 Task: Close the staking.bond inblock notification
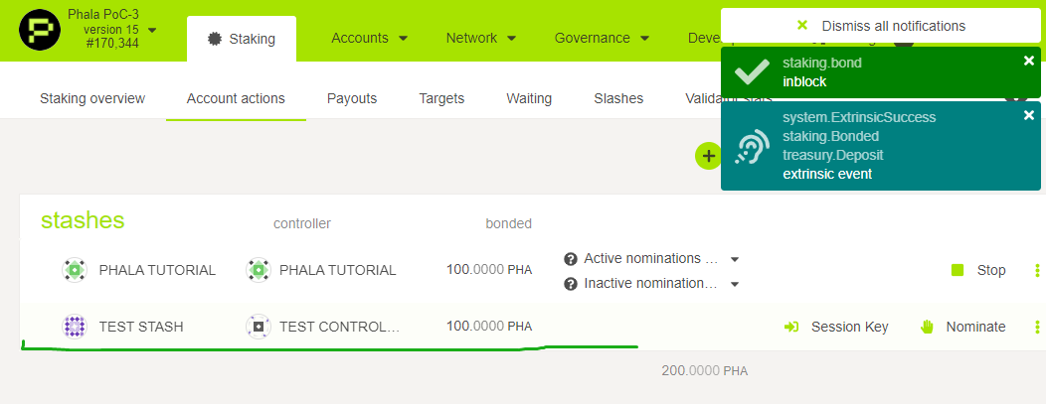tap(1029, 62)
